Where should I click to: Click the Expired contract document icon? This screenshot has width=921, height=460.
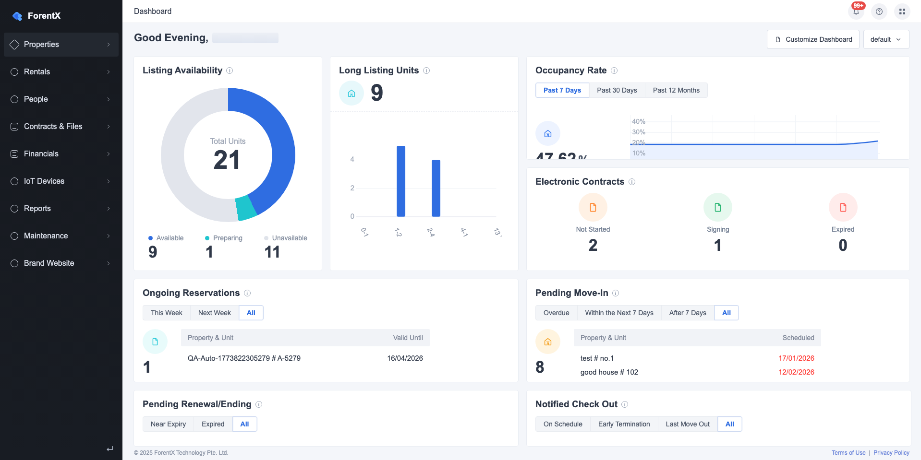[843, 208]
